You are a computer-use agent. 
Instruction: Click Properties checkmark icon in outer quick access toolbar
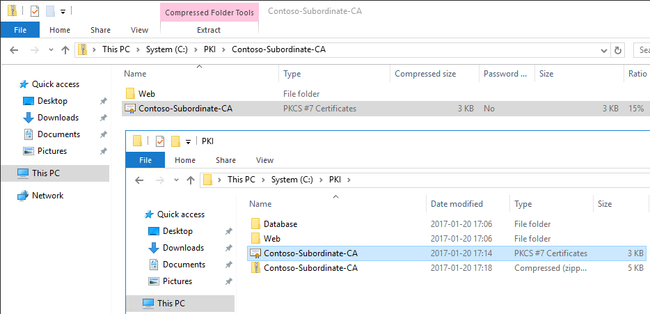click(35, 11)
